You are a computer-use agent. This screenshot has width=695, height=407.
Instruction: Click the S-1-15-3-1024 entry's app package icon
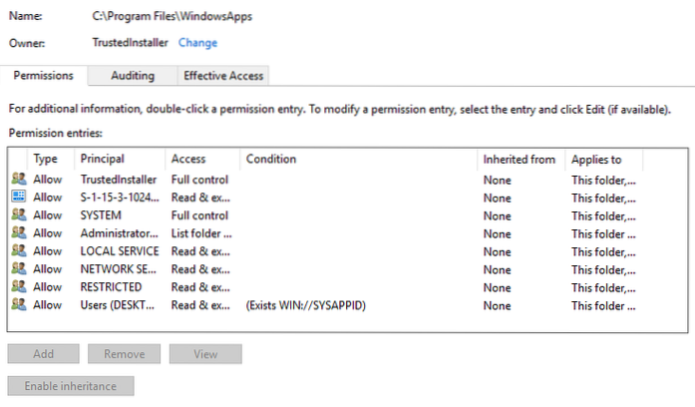pyautogui.click(x=18, y=198)
